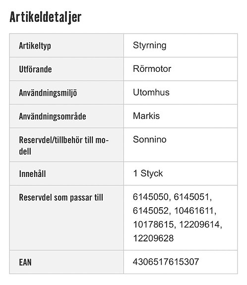This screenshot has height=285, width=247.
Task: Select the Artikeltyp label cell
Action: 66,46
